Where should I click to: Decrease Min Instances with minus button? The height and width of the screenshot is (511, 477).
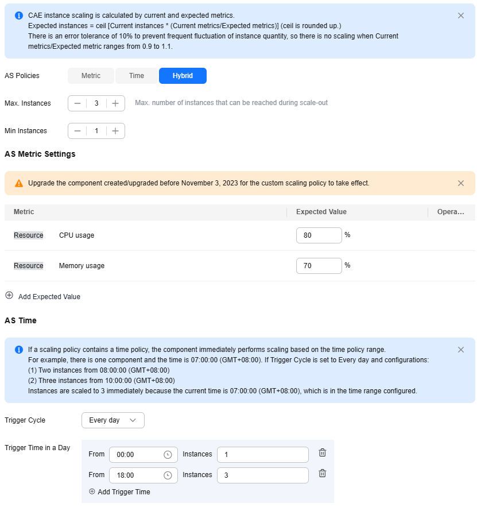(x=77, y=131)
